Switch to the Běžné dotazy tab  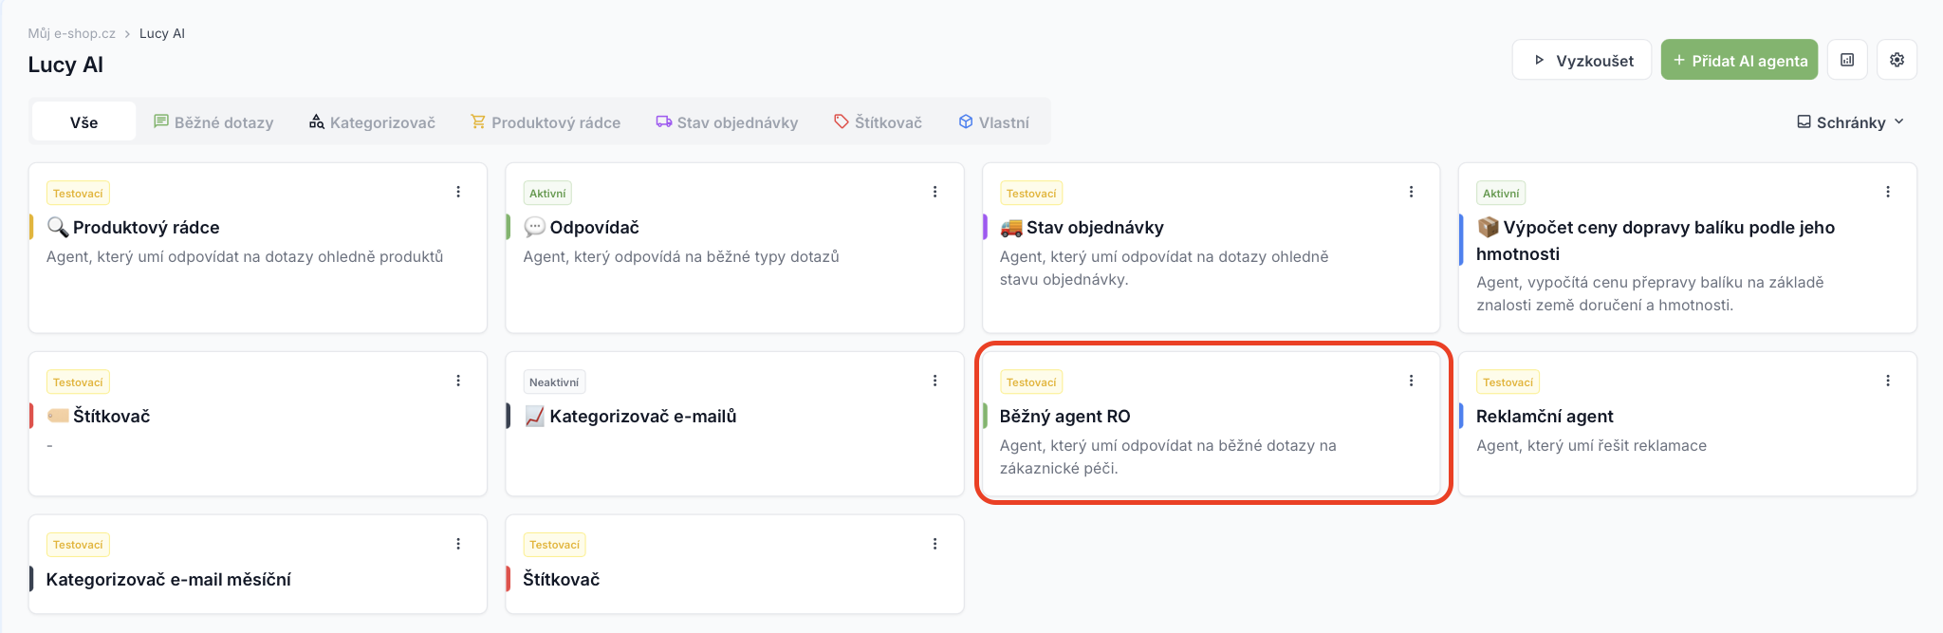click(213, 122)
